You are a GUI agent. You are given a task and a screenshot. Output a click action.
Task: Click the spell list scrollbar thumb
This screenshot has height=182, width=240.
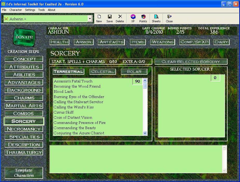[145, 86]
